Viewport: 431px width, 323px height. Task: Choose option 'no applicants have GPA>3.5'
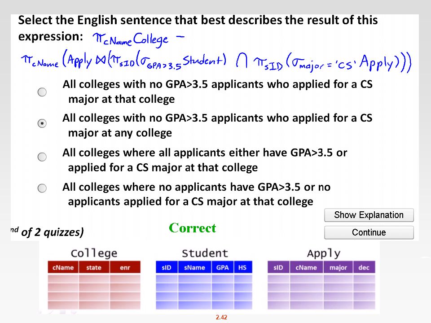42,188
